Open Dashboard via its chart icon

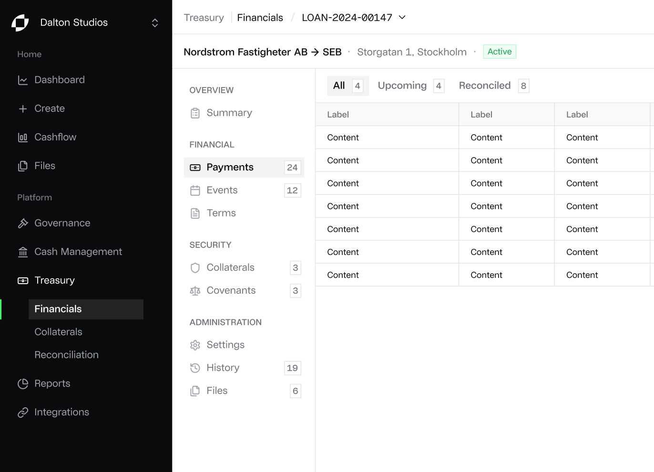tap(23, 80)
